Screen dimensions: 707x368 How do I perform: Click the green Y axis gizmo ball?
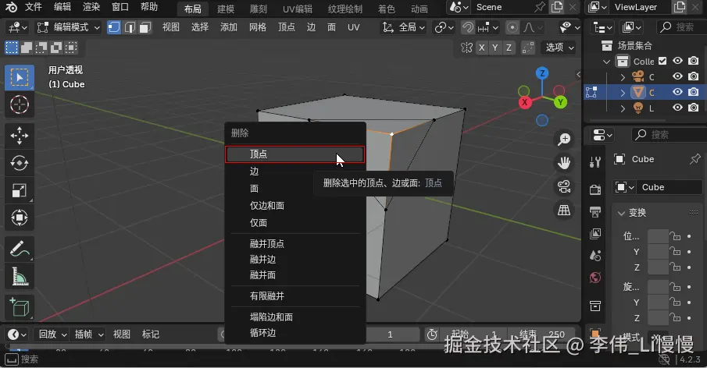pyautogui.click(x=560, y=102)
